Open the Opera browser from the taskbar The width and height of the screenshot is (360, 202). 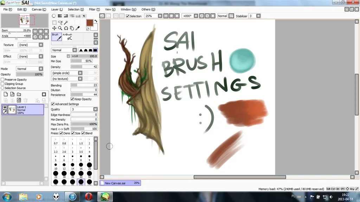pos(89,197)
